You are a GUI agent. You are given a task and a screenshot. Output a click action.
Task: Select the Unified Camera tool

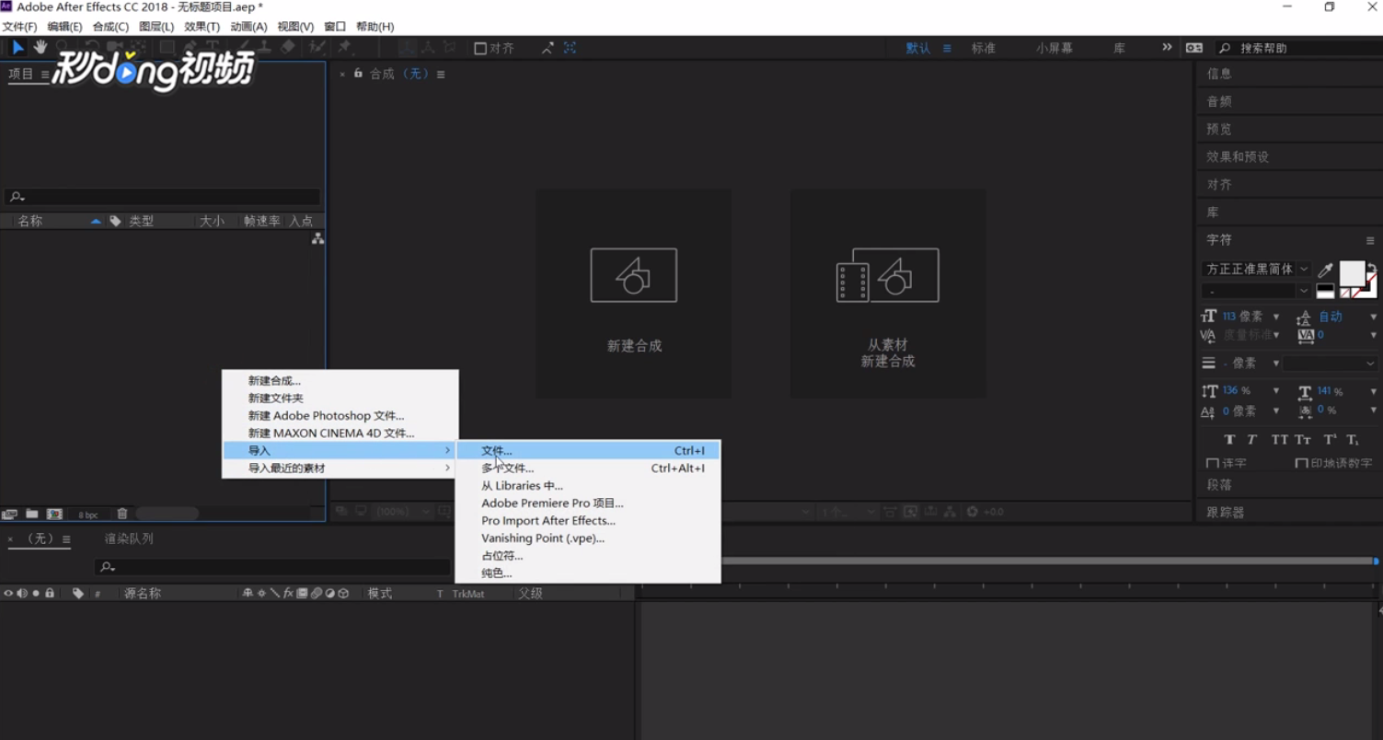114,47
